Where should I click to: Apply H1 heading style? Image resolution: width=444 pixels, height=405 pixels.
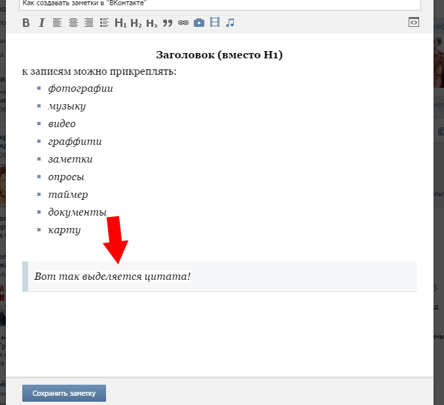click(120, 23)
